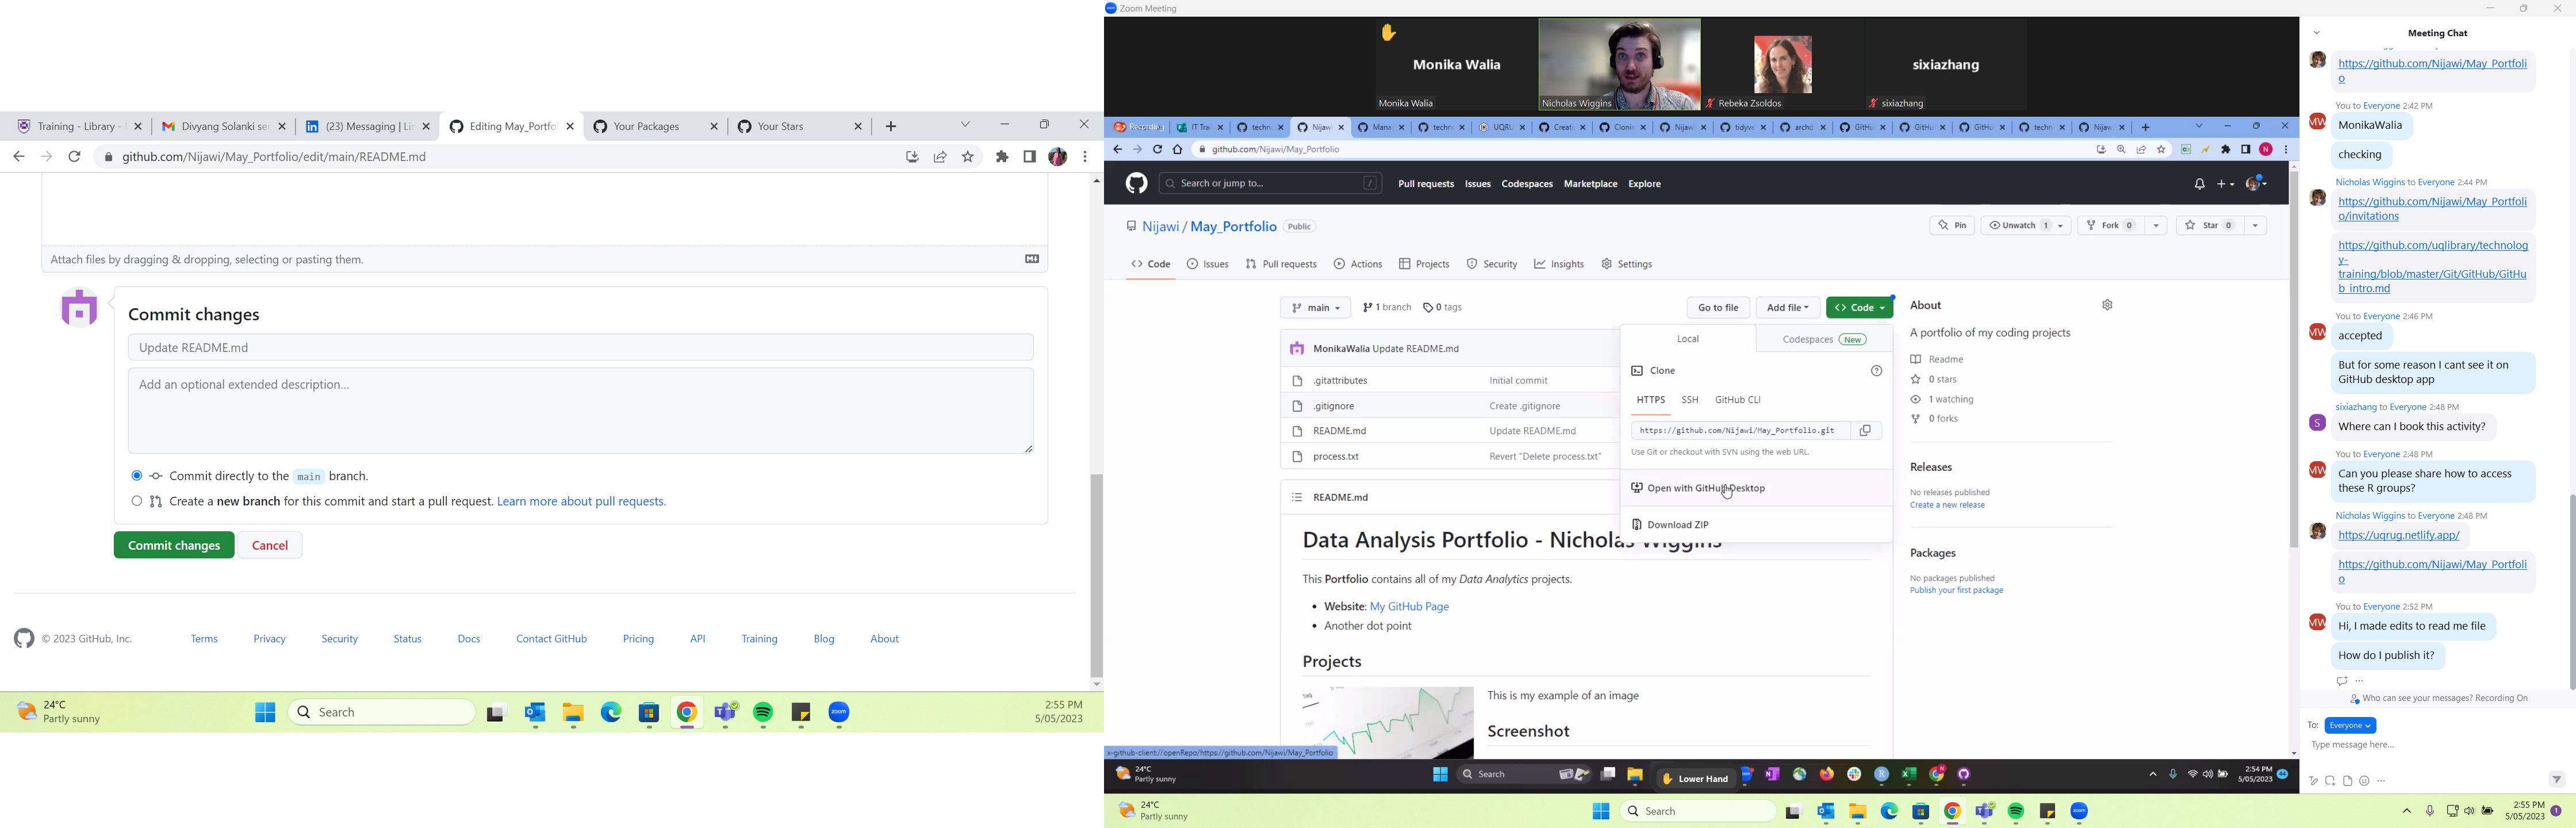Open Spotify in left taskbar
This screenshot has height=828, width=2576.
point(764,713)
